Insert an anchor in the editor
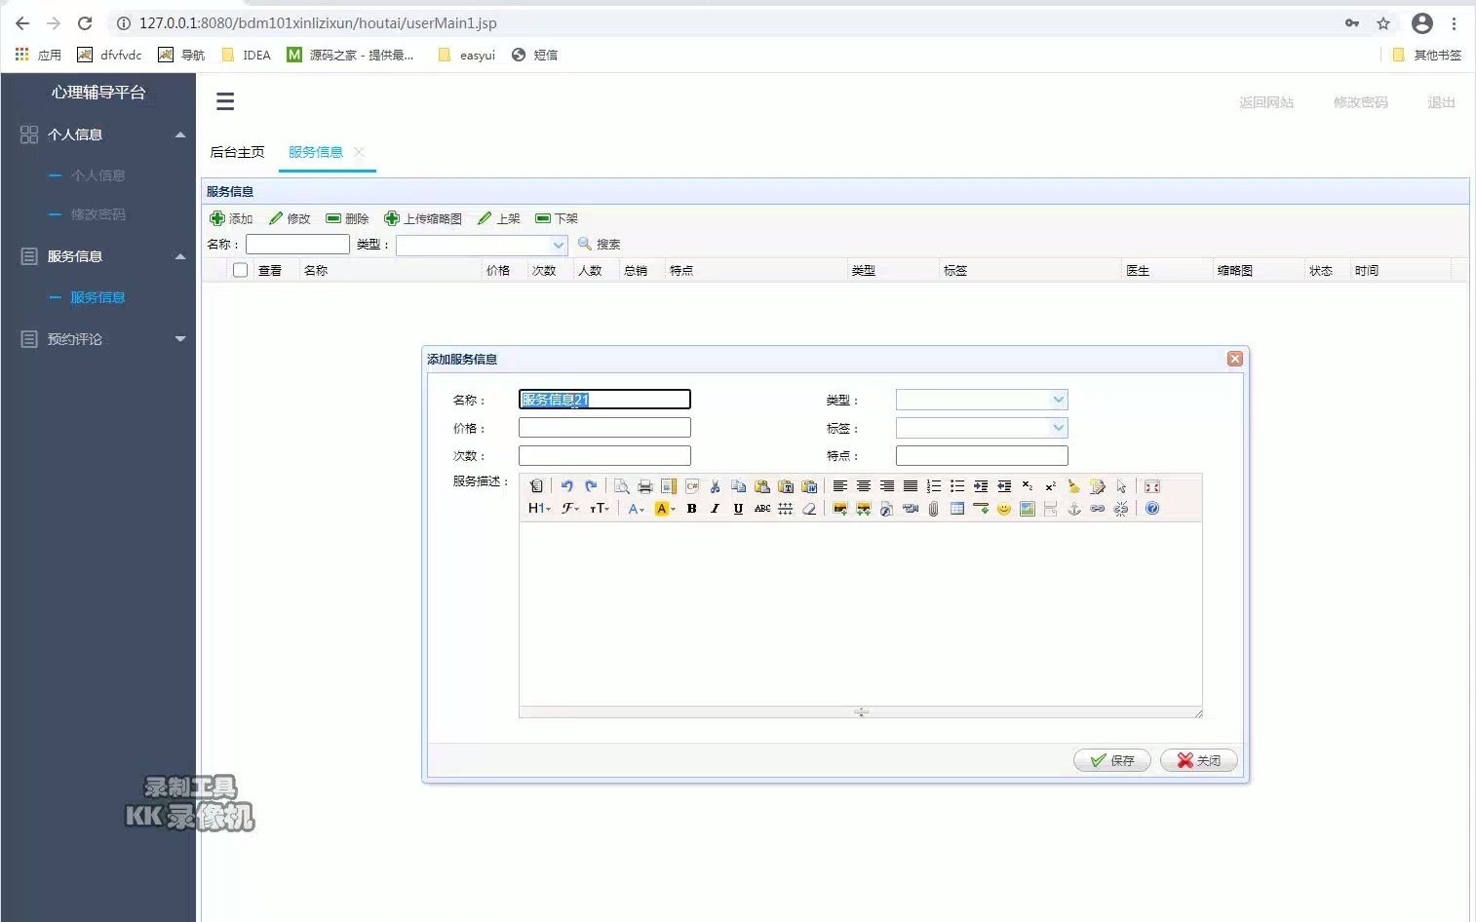This screenshot has height=922, width=1476. coord(1074,509)
